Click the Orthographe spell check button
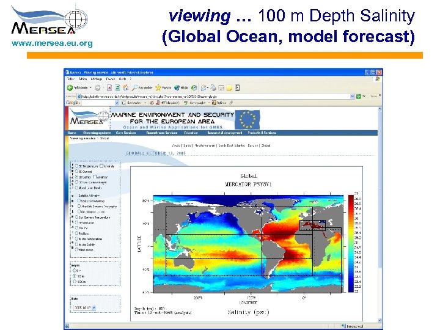 [195, 103]
